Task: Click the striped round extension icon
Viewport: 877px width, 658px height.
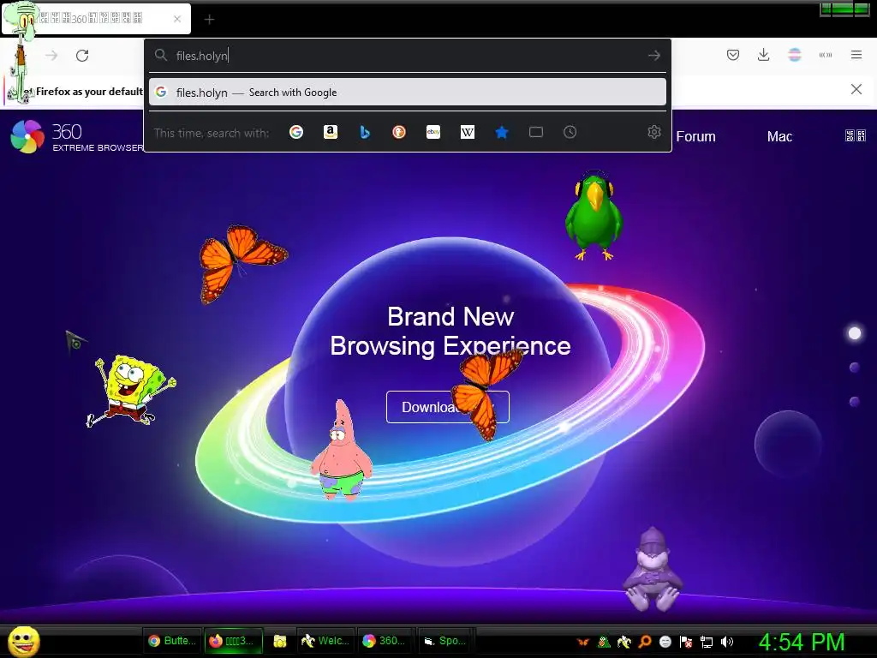Action: 795,55
